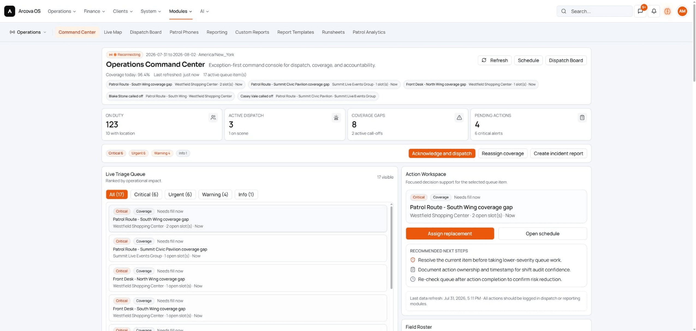
Task: Filter queue by Urgent (6)
Action: click(180, 194)
